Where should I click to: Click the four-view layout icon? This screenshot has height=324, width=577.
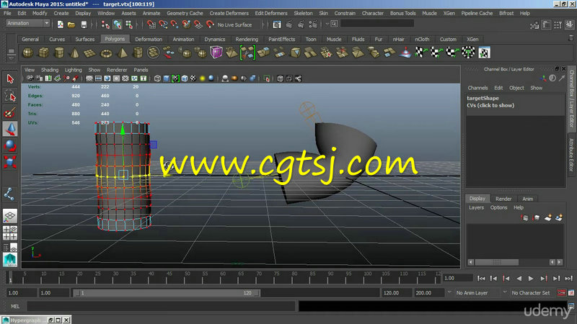point(10,233)
